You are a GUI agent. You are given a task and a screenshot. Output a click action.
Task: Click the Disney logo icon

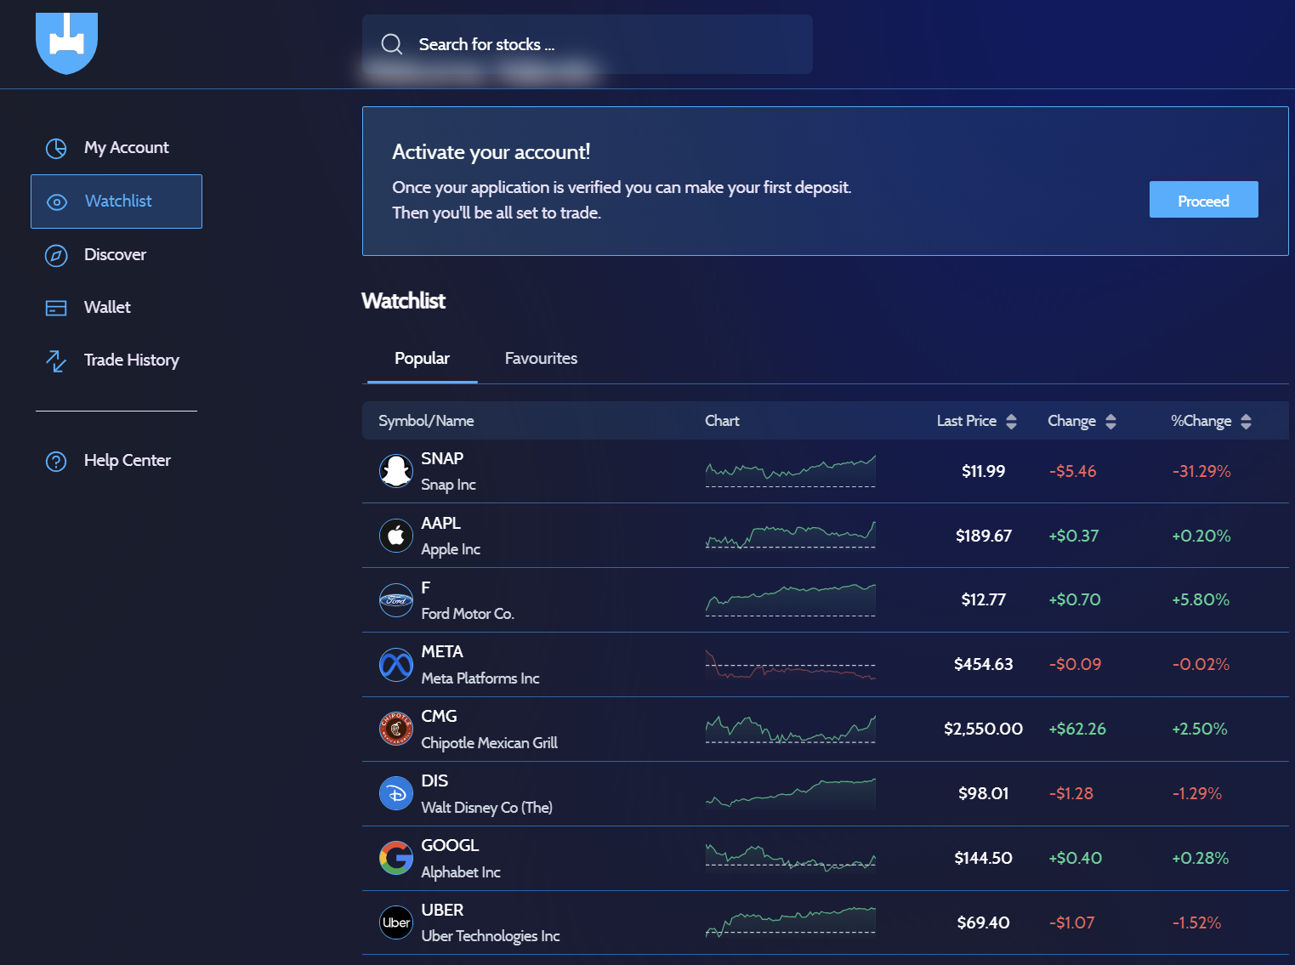(x=396, y=793)
